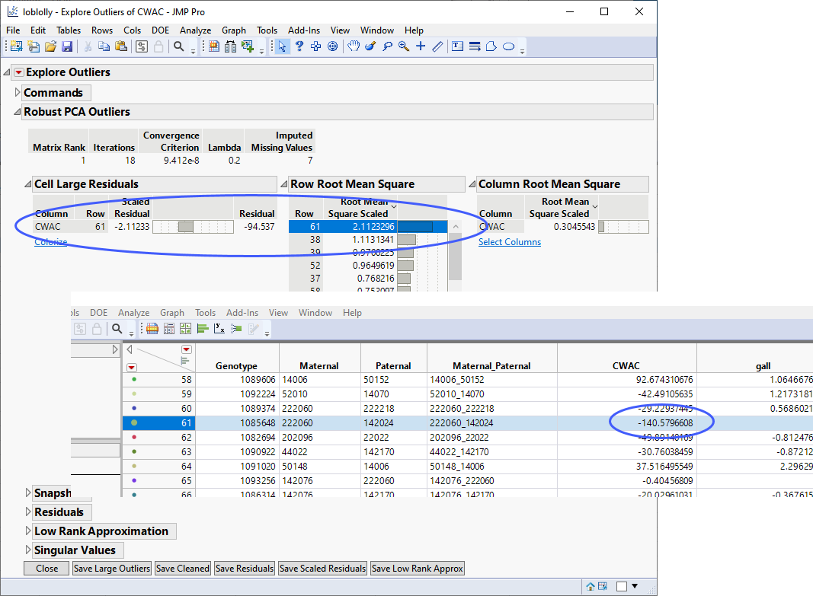Expand the Singular Values section
The image size is (813, 596).
28,550
